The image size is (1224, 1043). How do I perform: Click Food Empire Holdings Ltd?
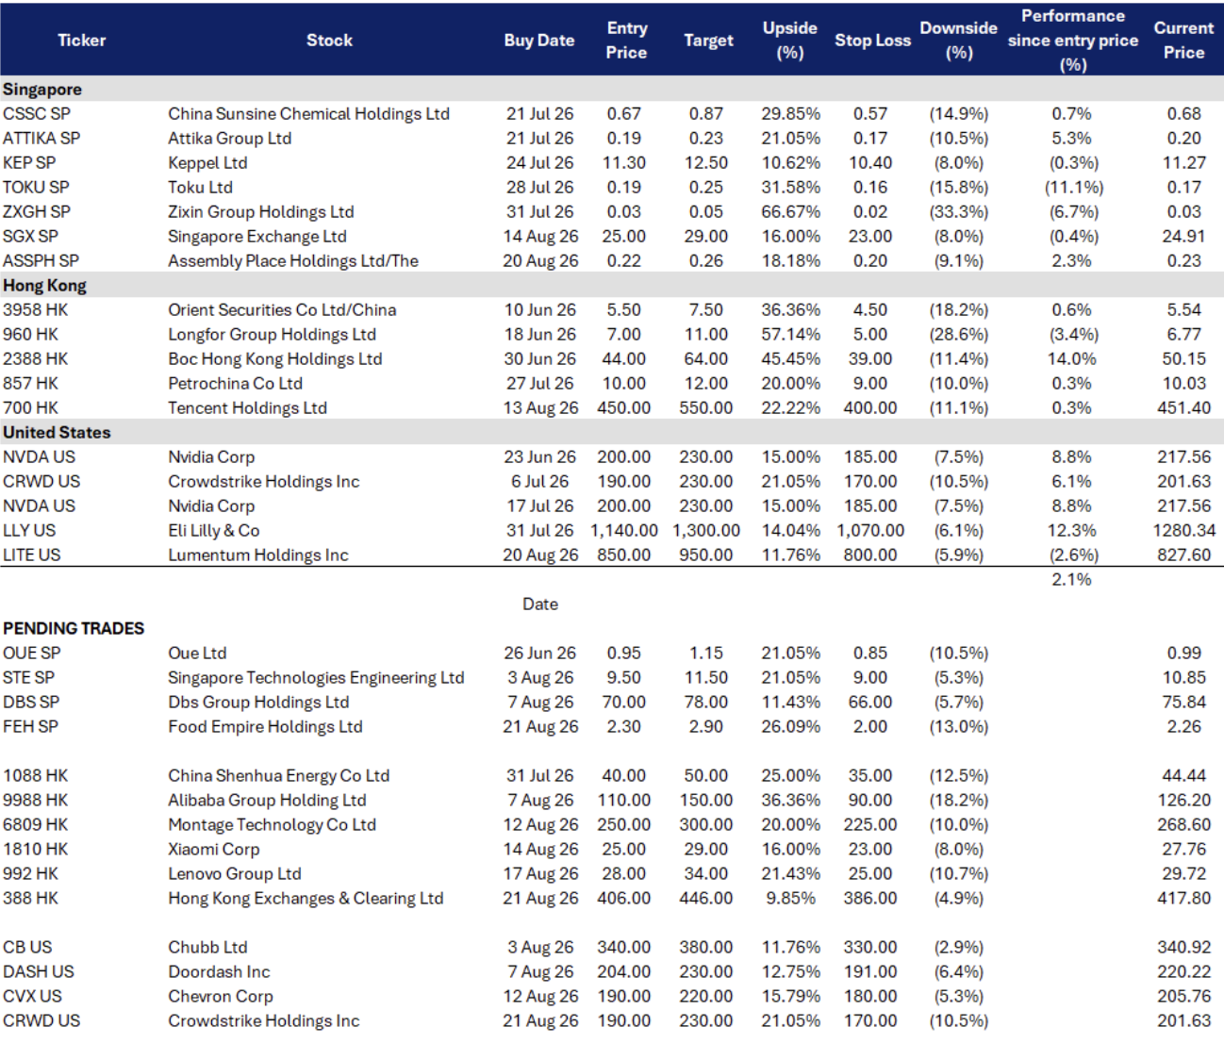click(265, 727)
